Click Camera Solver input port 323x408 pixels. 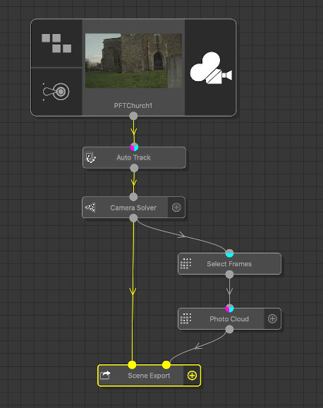tap(133, 197)
